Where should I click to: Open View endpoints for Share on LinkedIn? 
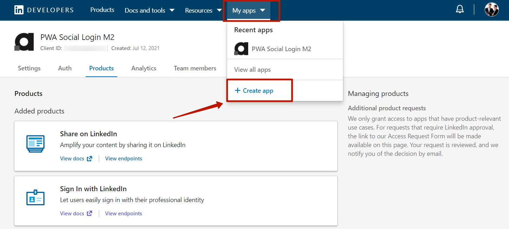pos(124,159)
